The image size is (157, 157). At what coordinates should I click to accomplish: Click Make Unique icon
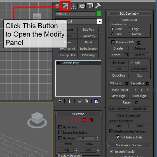coord(79,101)
